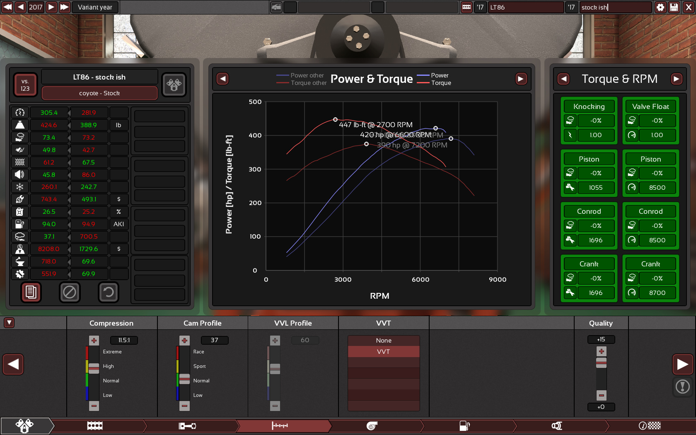Viewport: 696px width, 435px height.
Task: Click the Compression slider handle
Action: pos(94,368)
